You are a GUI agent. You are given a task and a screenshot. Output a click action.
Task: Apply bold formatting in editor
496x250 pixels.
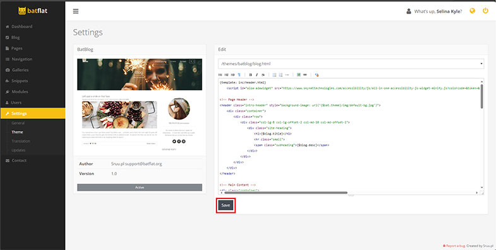pos(251,75)
